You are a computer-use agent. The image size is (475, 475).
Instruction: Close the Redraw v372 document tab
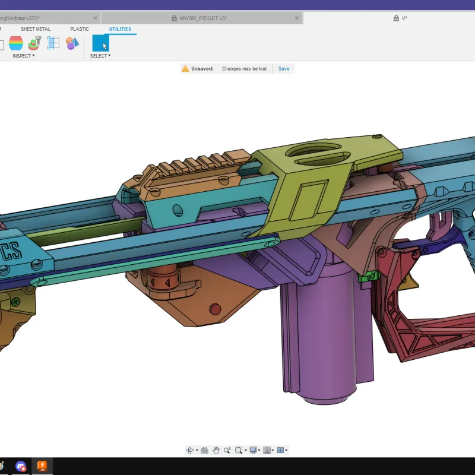(x=95, y=18)
